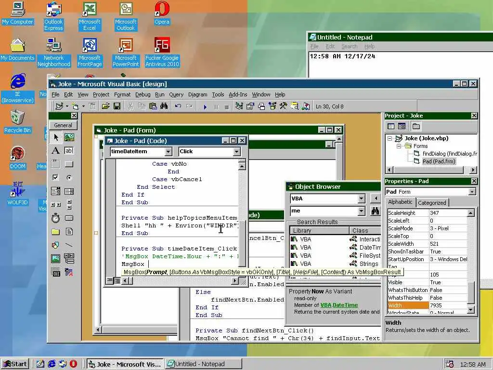This screenshot has width=493, height=370.
Task: Click the Opera icon in quick launch
Action: click(x=73, y=364)
